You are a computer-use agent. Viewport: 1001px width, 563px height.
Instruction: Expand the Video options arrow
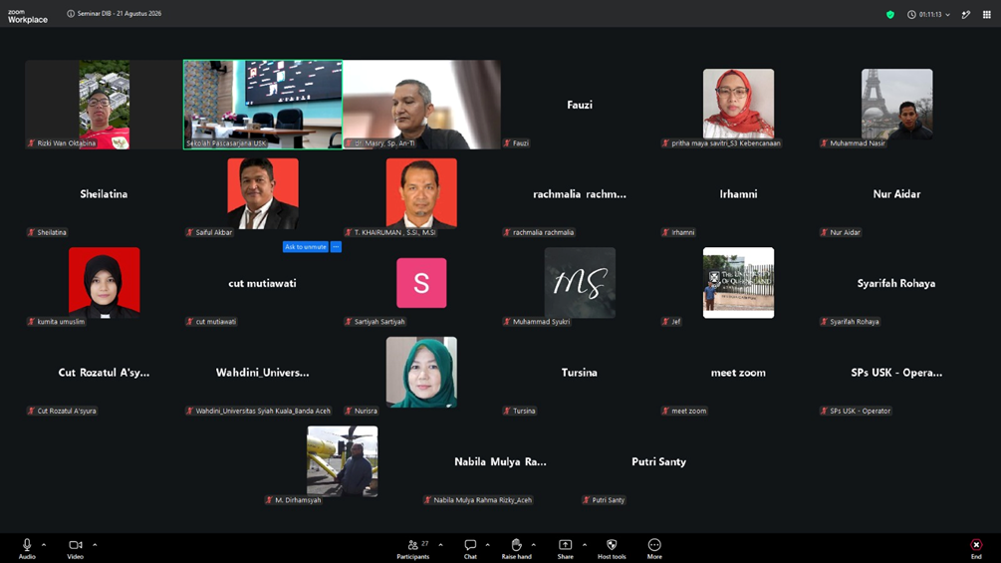(x=95, y=544)
